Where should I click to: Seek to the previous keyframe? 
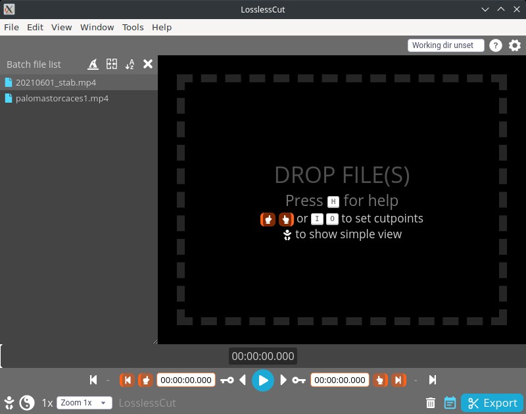227,380
